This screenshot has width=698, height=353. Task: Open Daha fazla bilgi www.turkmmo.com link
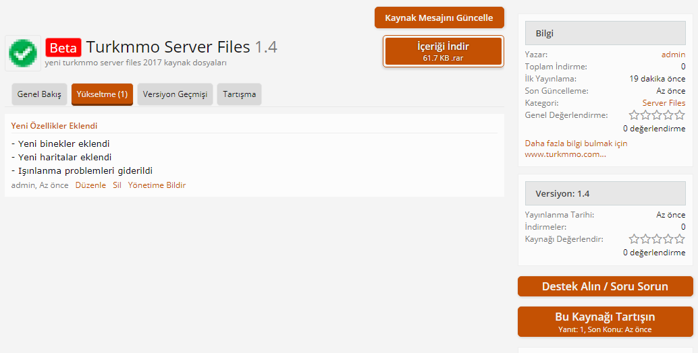[576, 149]
